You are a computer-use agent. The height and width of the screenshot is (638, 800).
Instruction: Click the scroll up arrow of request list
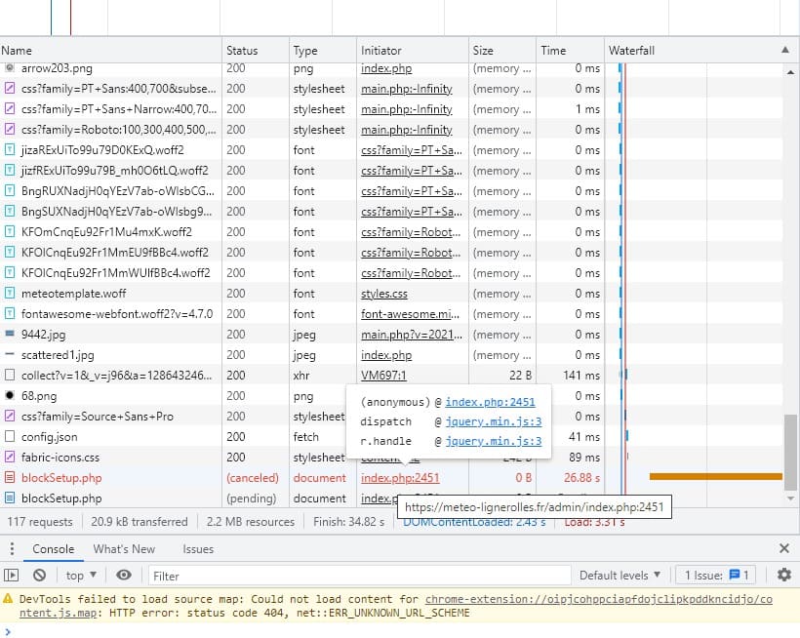click(x=790, y=72)
